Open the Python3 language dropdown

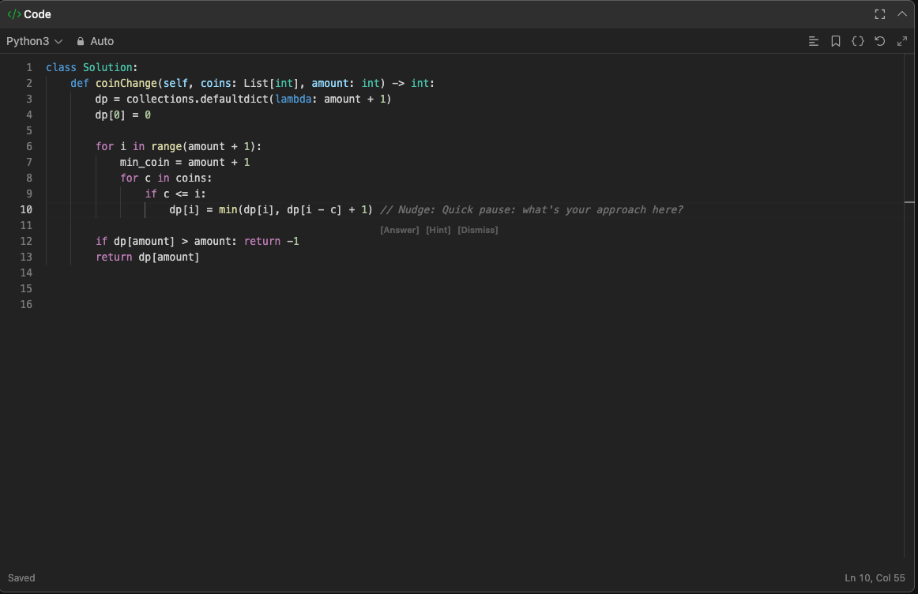tap(35, 41)
